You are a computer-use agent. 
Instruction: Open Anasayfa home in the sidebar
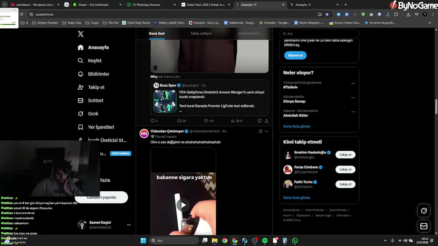(x=93, y=47)
